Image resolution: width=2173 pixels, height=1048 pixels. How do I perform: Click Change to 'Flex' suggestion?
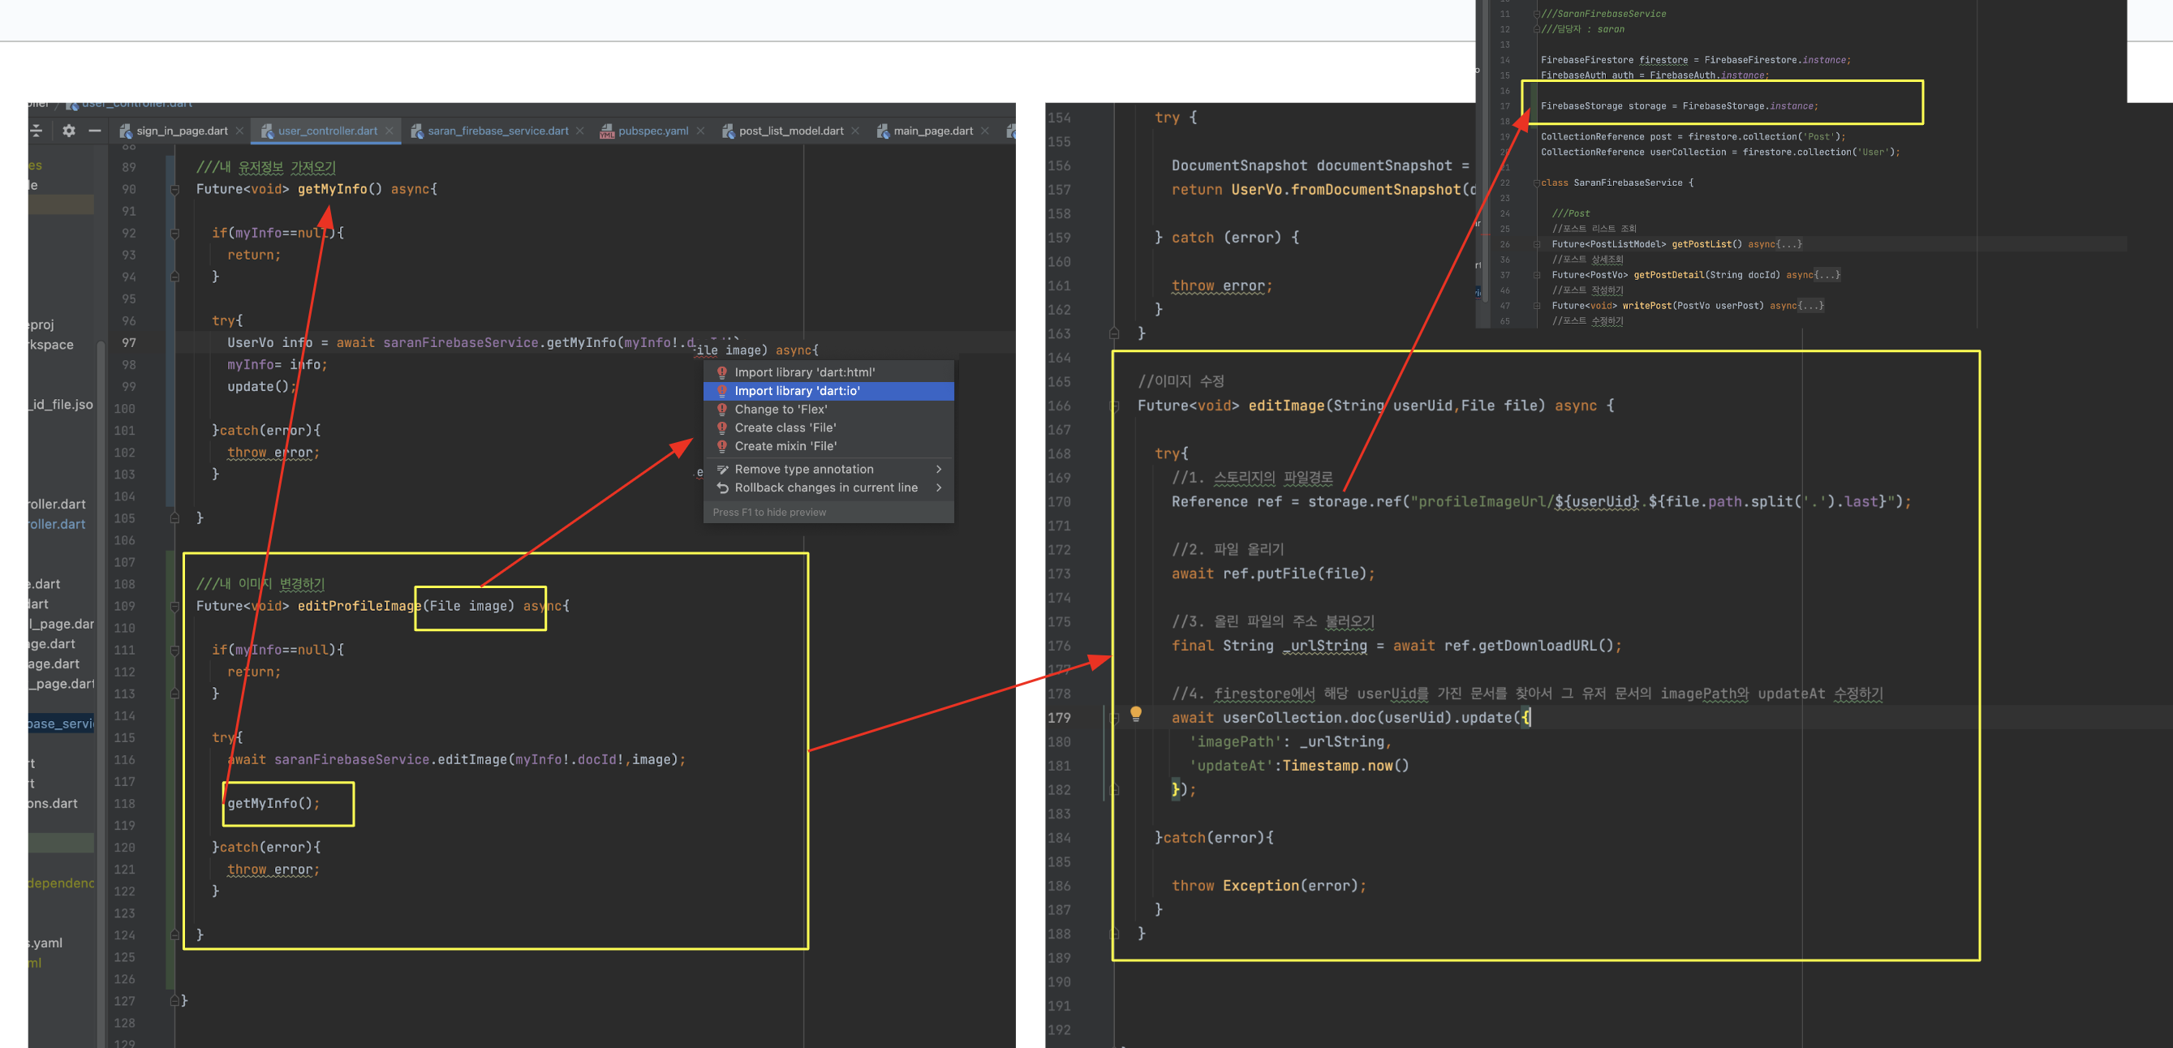(781, 410)
